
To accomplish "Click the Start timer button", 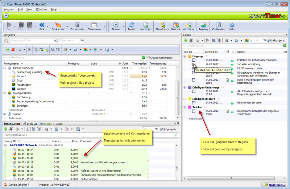I will [9, 26].
